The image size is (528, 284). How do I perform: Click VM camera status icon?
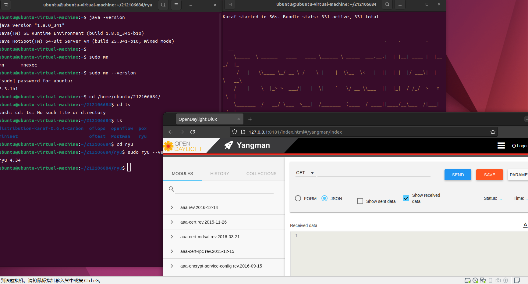(x=498, y=280)
